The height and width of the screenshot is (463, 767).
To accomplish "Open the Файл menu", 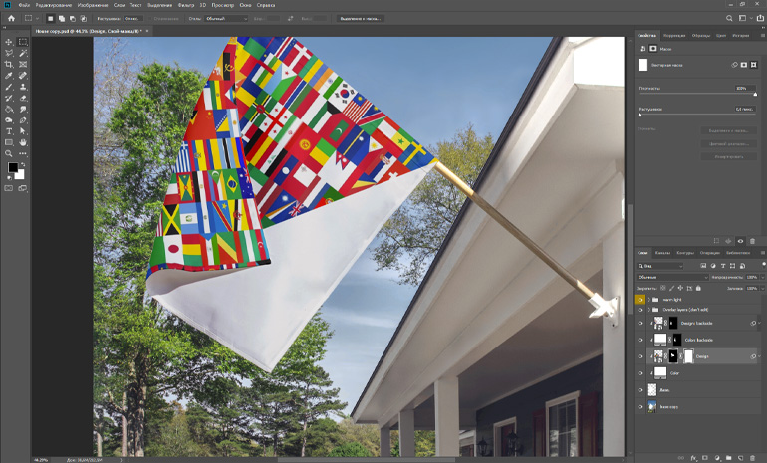I will [24, 5].
